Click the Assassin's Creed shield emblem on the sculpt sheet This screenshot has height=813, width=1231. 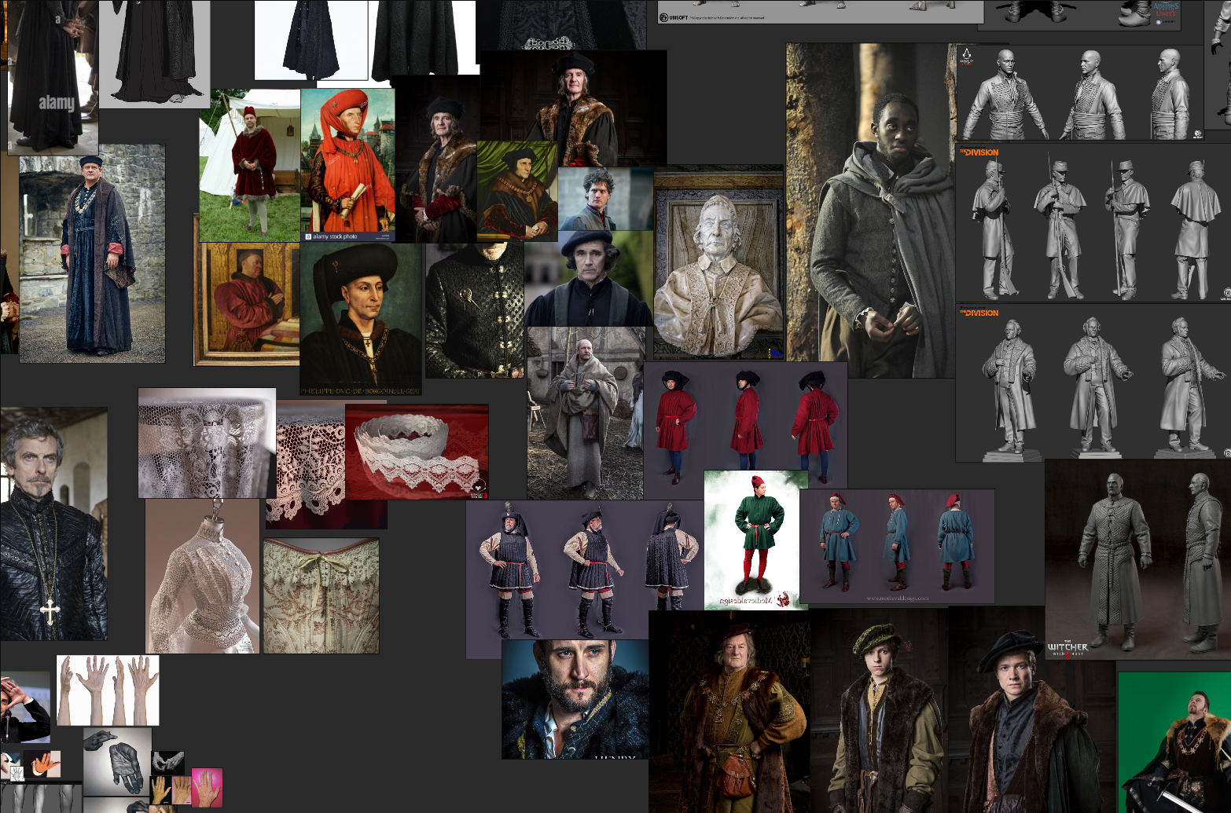(967, 53)
